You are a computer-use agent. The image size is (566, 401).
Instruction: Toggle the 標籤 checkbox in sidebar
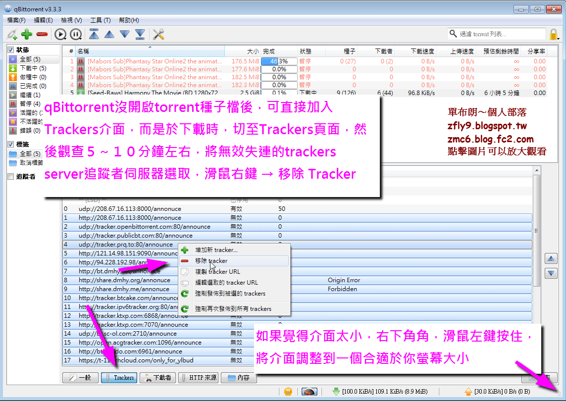(x=11, y=145)
